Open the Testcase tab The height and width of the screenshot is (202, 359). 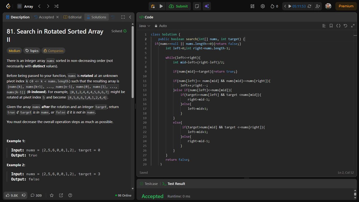[149, 184]
